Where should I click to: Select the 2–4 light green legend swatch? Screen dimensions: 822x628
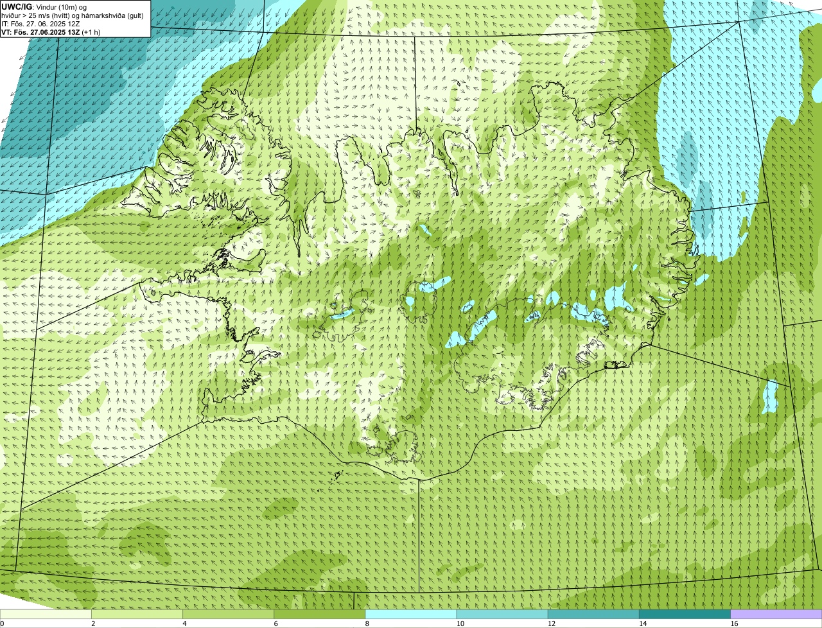point(137,614)
